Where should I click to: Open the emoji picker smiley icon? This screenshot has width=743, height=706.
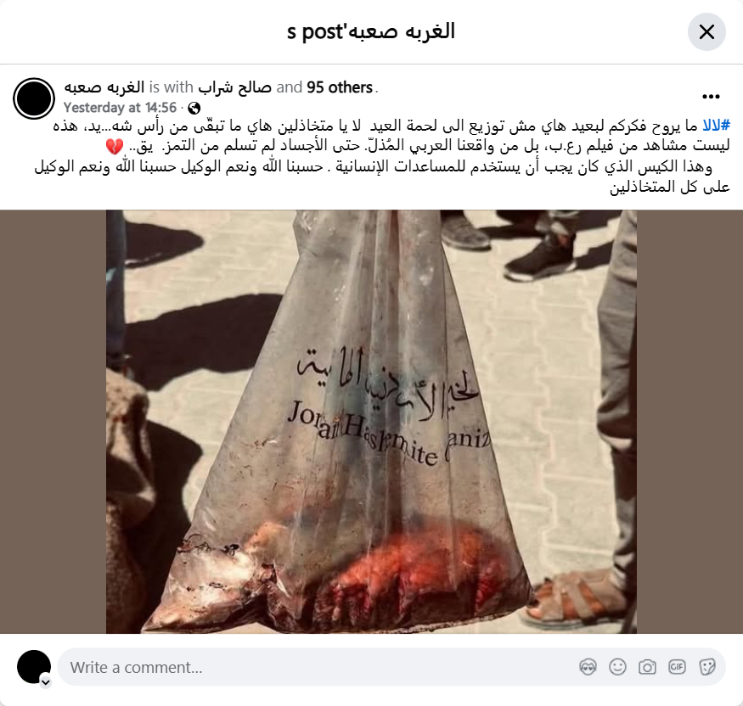coord(617,667)
